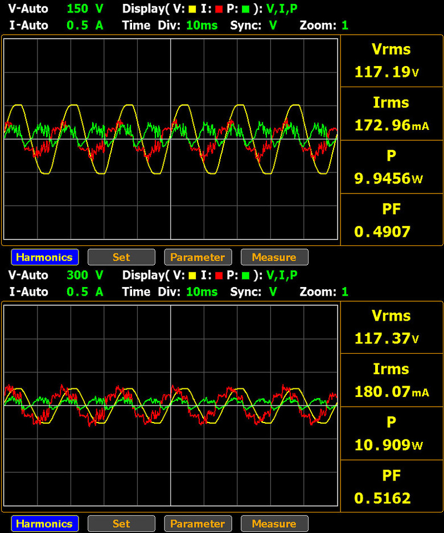Click red I color square in top header
This screenshot has width=444, height=533.
coord(219,9)
